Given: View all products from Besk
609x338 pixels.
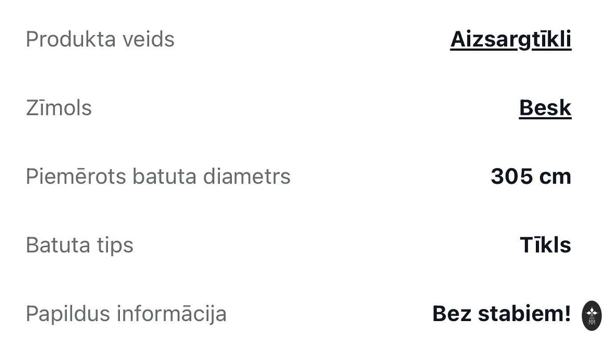Looking at the screenshot, I should point(545,108).
